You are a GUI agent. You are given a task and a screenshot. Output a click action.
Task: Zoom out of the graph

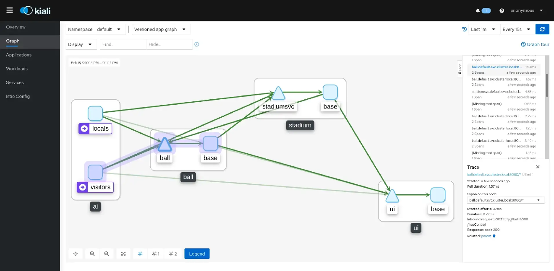(107, 253)
